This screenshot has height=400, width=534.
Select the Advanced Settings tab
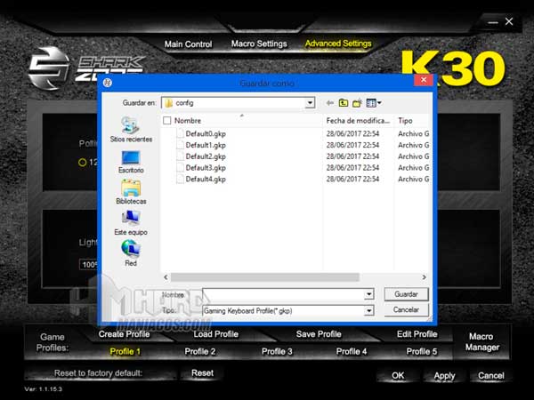338,44
